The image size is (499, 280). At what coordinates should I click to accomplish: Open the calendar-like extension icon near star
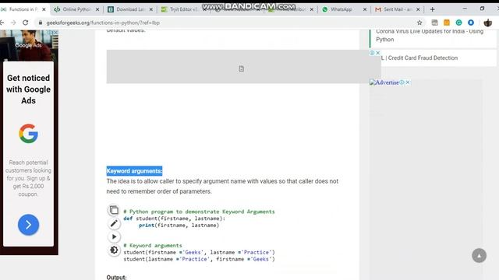point(434,23)
